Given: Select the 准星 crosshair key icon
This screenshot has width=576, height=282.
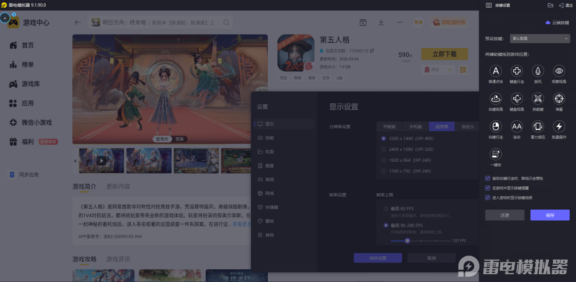Looking at the screenshot, I should point(559,98).
